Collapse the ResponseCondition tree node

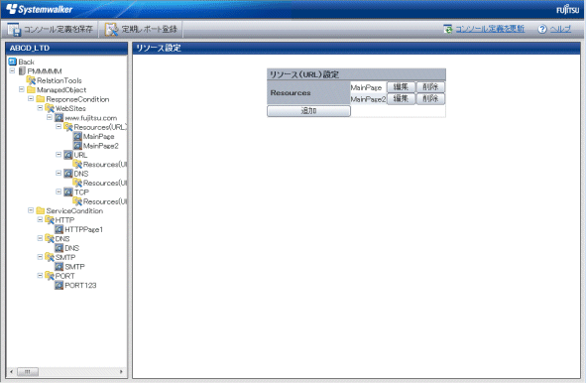pyautogui.click(x=31, y=99)
